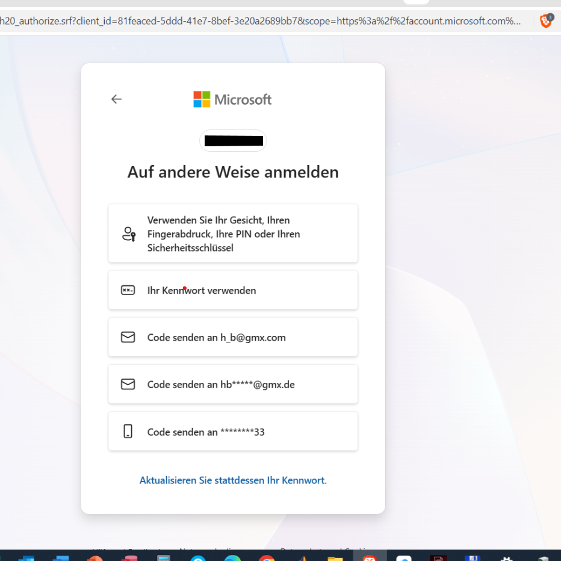
Task: Click the "Auf andere Weise anmelden" heading
Action: point(233,172)
